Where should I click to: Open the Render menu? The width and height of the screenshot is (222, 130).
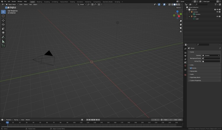click(14, 1)
